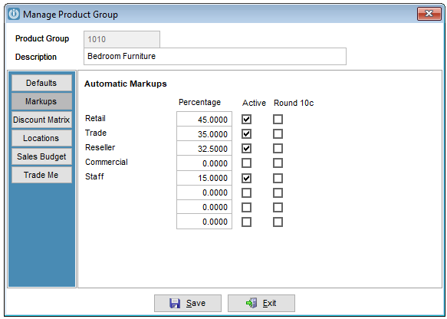Click the Staff percentage field 15.0000
This screenshot has height=319, width=447.
(204, 178)
